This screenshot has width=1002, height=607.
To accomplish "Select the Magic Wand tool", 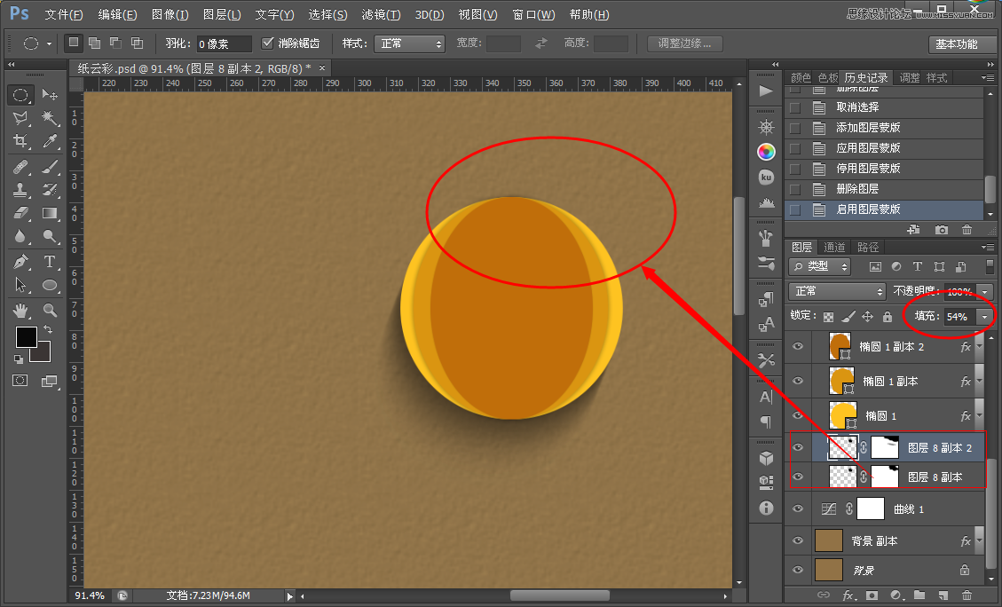I will [x=50, y=117].
